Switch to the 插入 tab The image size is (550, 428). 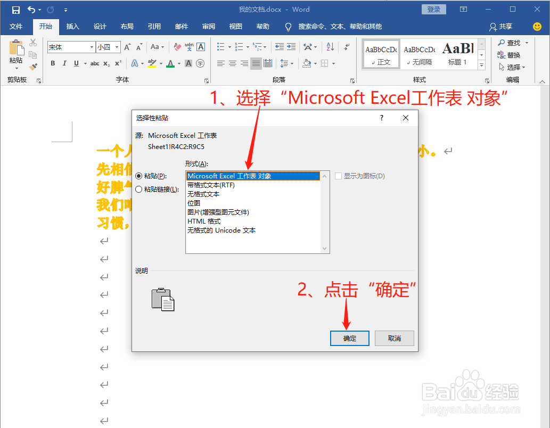coord(73,26)
